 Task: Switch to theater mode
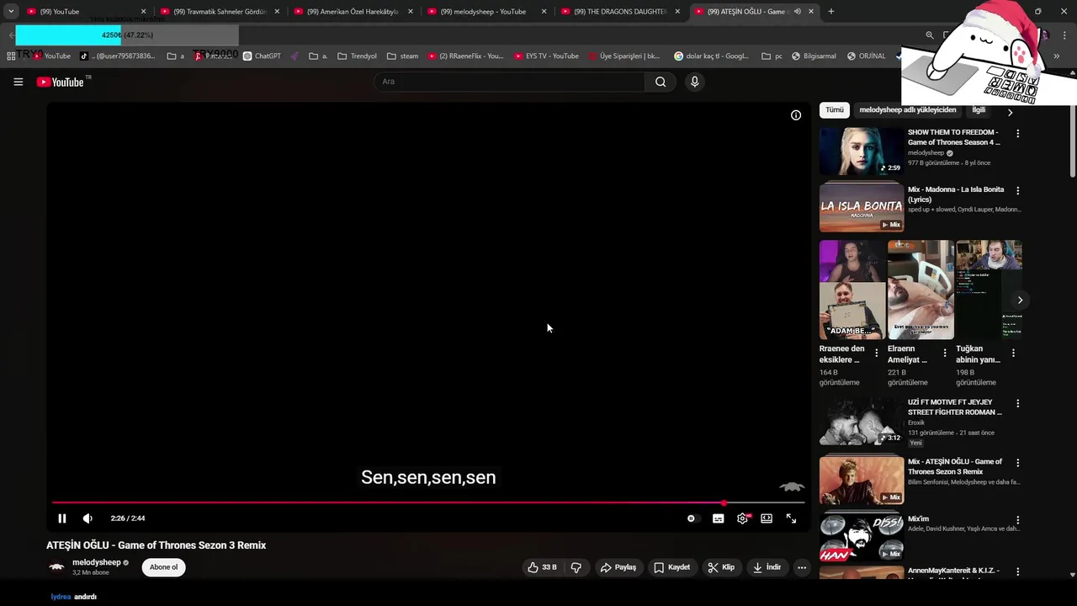(x=767, y=518)
